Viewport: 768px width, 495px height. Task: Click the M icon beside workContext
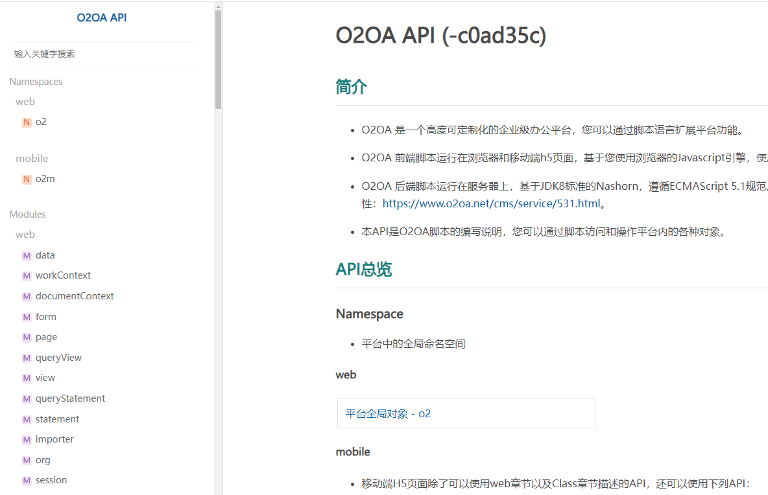click(x=27, y=276)
